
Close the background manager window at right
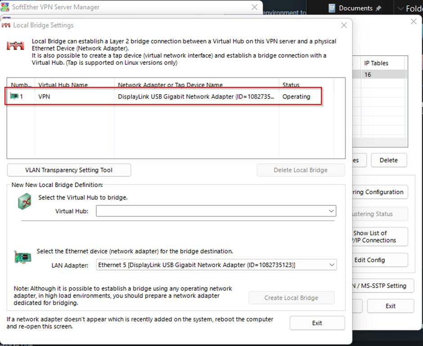(x=414, y=22)
